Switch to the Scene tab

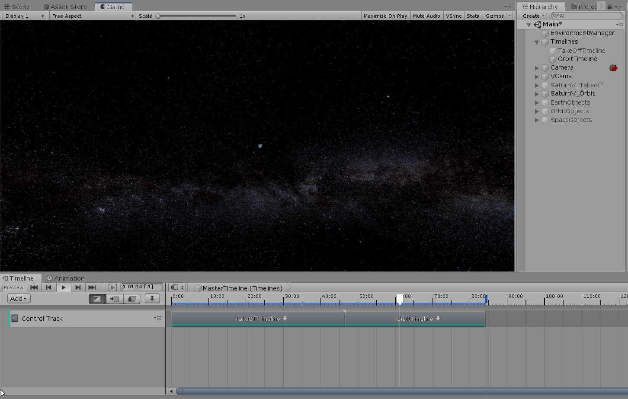pos(17,7)
